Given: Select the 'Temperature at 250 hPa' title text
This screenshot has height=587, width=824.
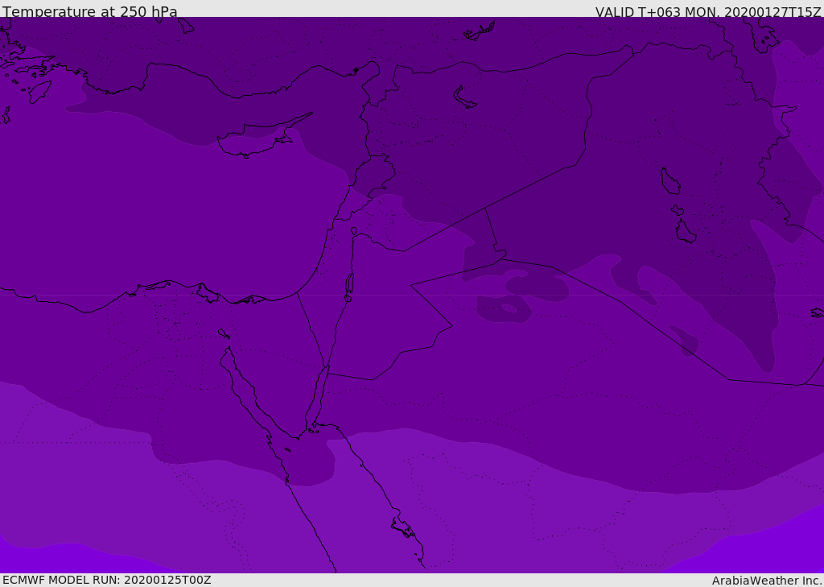Looking at the screenshot, I should 90,11.
